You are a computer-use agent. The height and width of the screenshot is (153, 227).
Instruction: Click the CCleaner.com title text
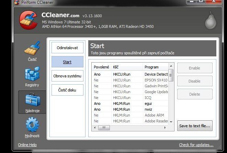[x=60, y=15]
